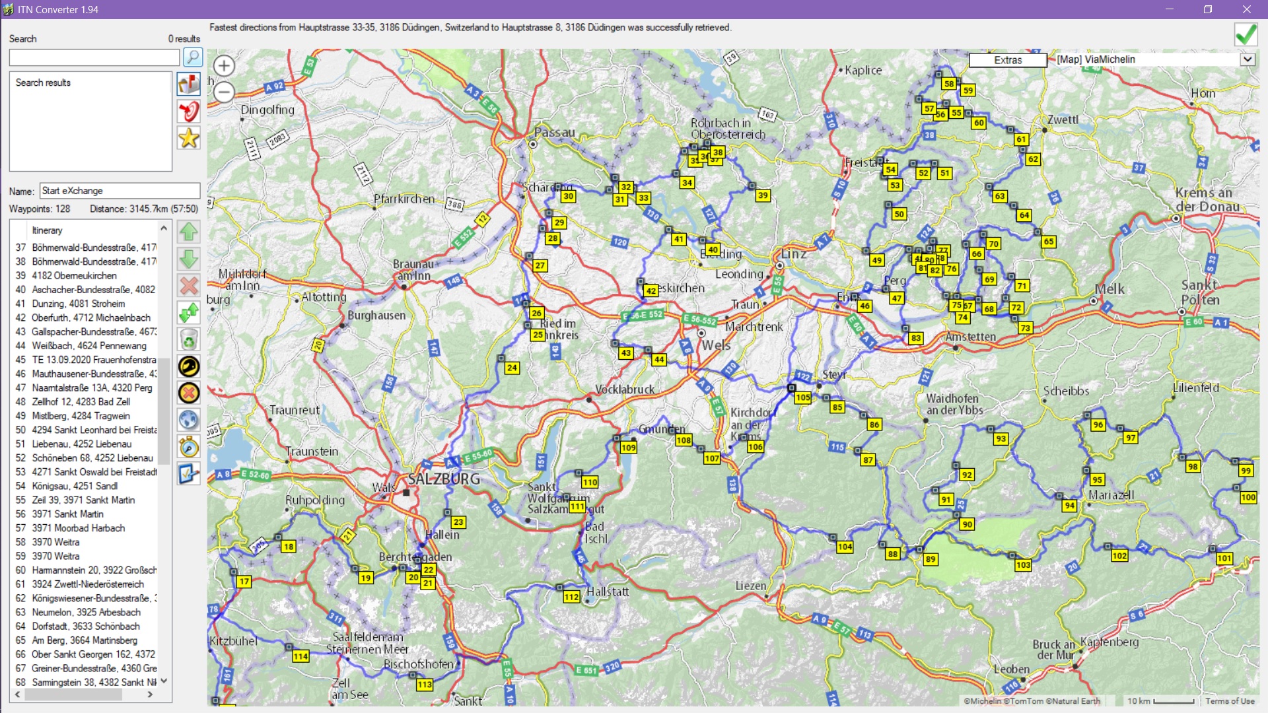Click the Extras button

(1007, 60)
